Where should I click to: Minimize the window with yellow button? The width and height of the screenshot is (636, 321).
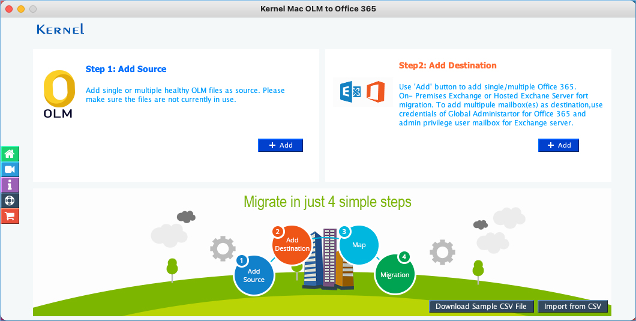(x=20, y=9)
